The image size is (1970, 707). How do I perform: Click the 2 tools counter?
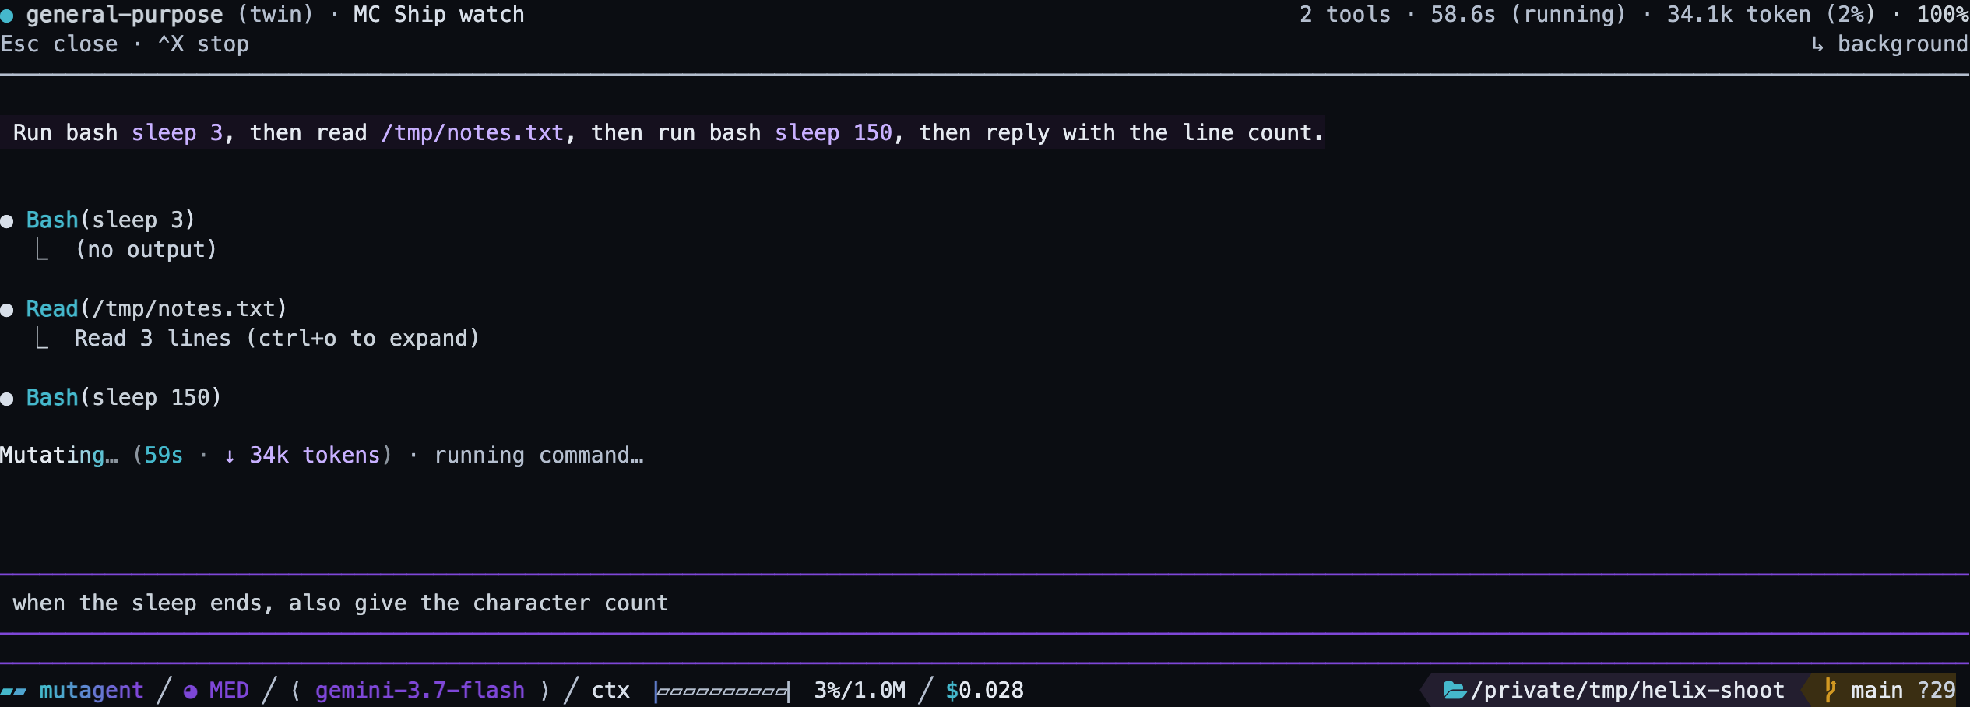click(x=1345, y=15)
